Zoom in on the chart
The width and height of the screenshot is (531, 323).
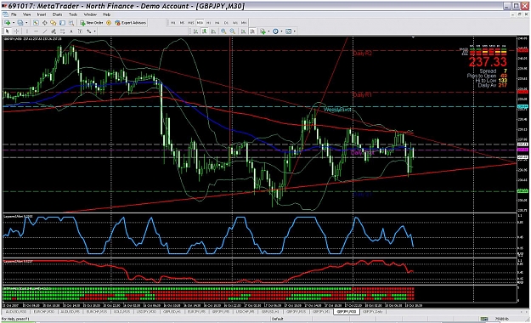[223, 31]
